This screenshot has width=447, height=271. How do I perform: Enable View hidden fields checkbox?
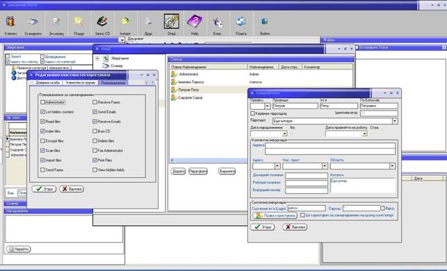tap(95, 170)
